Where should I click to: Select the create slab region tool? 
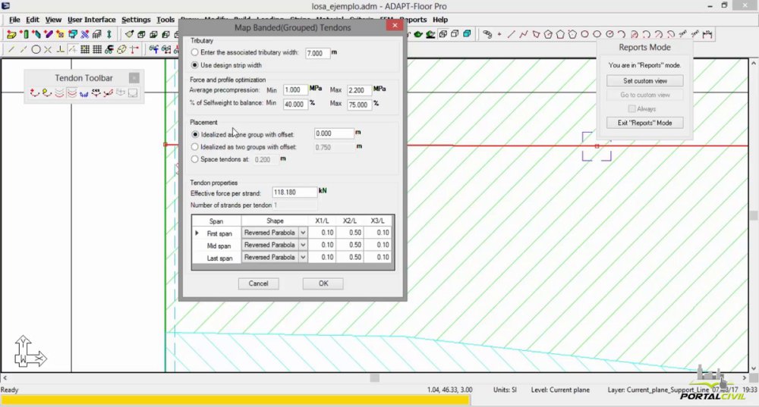(11, 34)
